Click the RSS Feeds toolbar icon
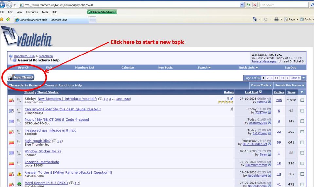314x187 pixels. (265, 19)
